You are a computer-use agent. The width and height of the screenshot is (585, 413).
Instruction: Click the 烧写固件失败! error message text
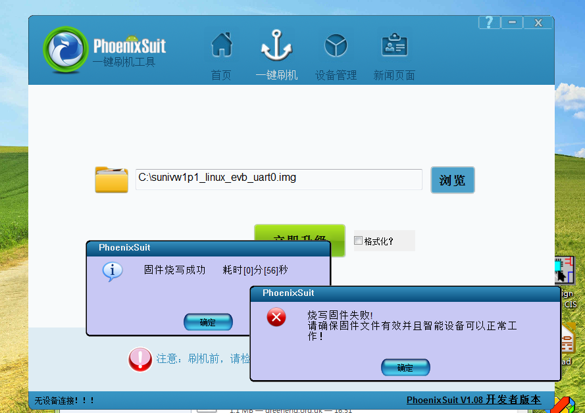tap(340, 316)
